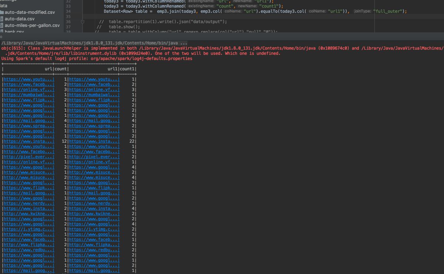Click the "full_outer" string in line 34
The height and width of the screenshot is (274, 444).
point(388,11)
